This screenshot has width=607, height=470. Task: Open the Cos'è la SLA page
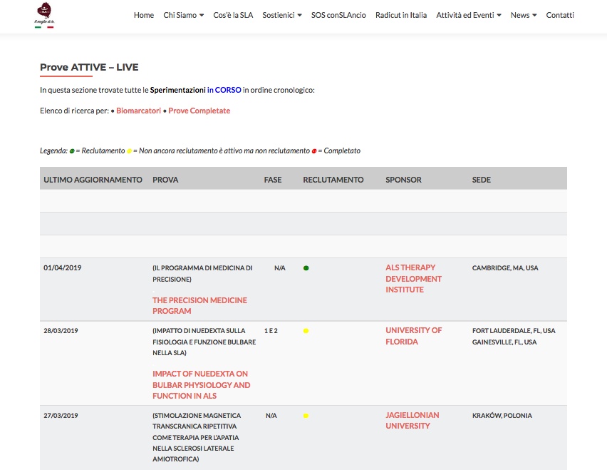coord(233,15)
